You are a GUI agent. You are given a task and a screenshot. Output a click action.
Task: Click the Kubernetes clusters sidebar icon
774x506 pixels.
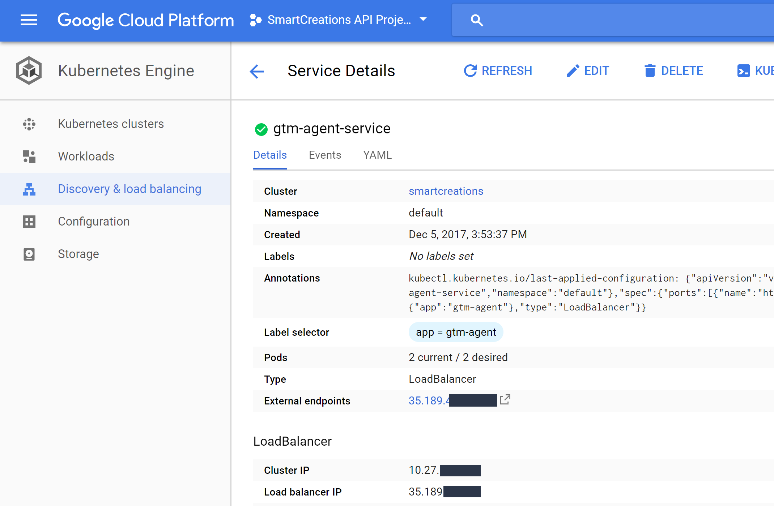coord(29,124)
